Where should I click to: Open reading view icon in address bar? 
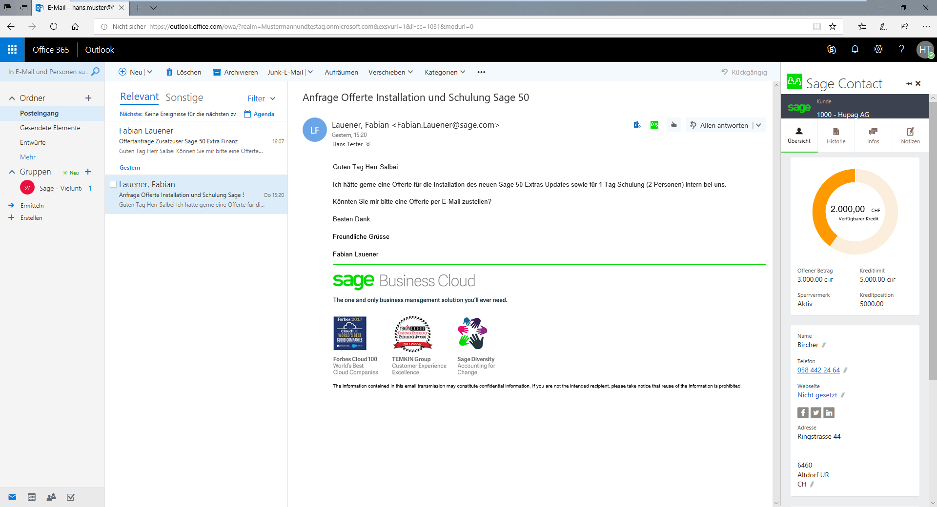pos(817,26)
